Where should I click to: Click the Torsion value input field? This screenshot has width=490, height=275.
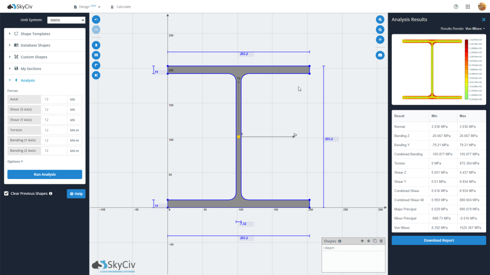pos(54,130)
